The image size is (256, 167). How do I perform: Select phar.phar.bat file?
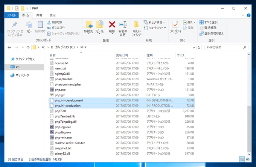pos(122,79)
